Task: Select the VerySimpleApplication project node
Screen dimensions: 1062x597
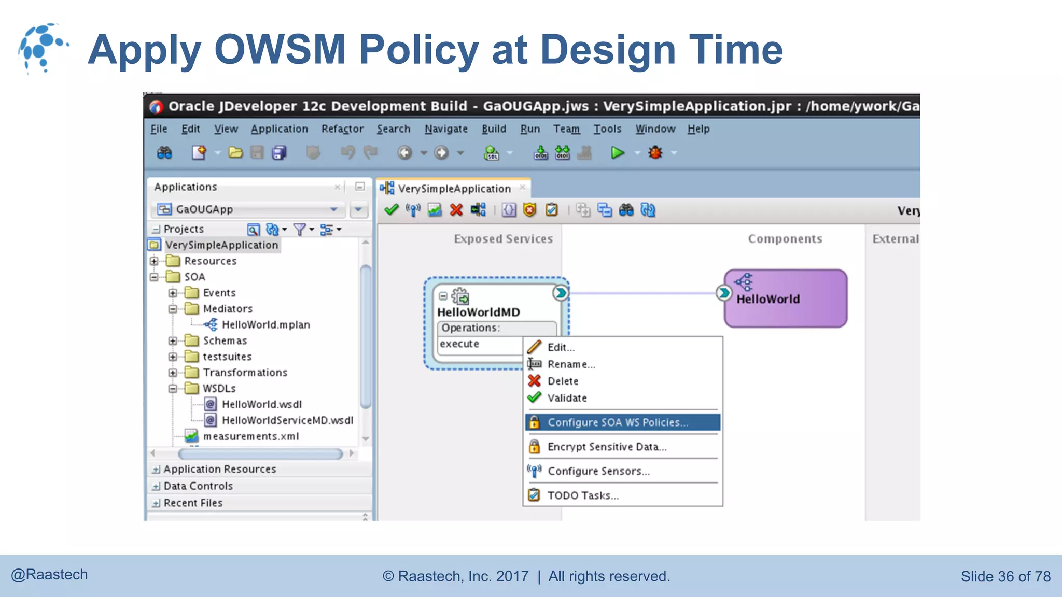Action: [221, 245]
